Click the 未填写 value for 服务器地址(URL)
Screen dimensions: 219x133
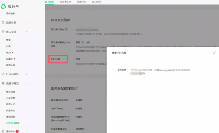(x=79, y=100)
